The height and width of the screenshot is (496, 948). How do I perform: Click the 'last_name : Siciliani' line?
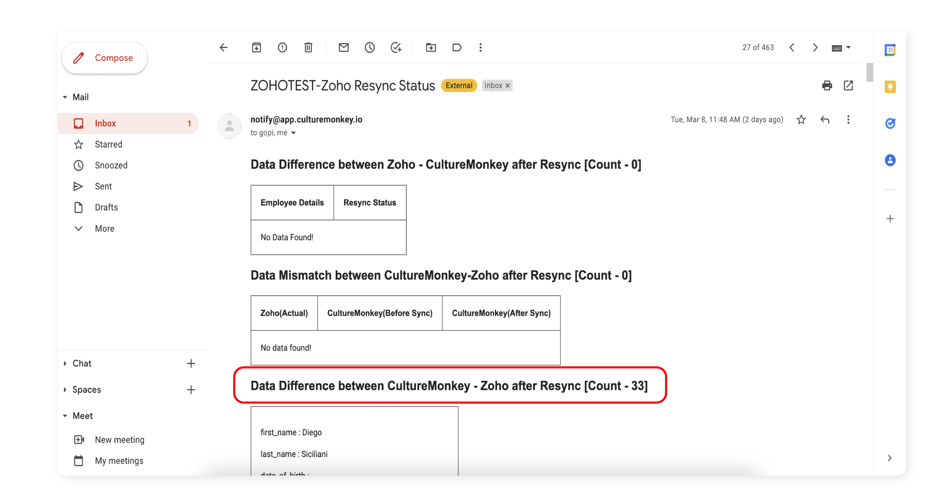coord(294,454)
